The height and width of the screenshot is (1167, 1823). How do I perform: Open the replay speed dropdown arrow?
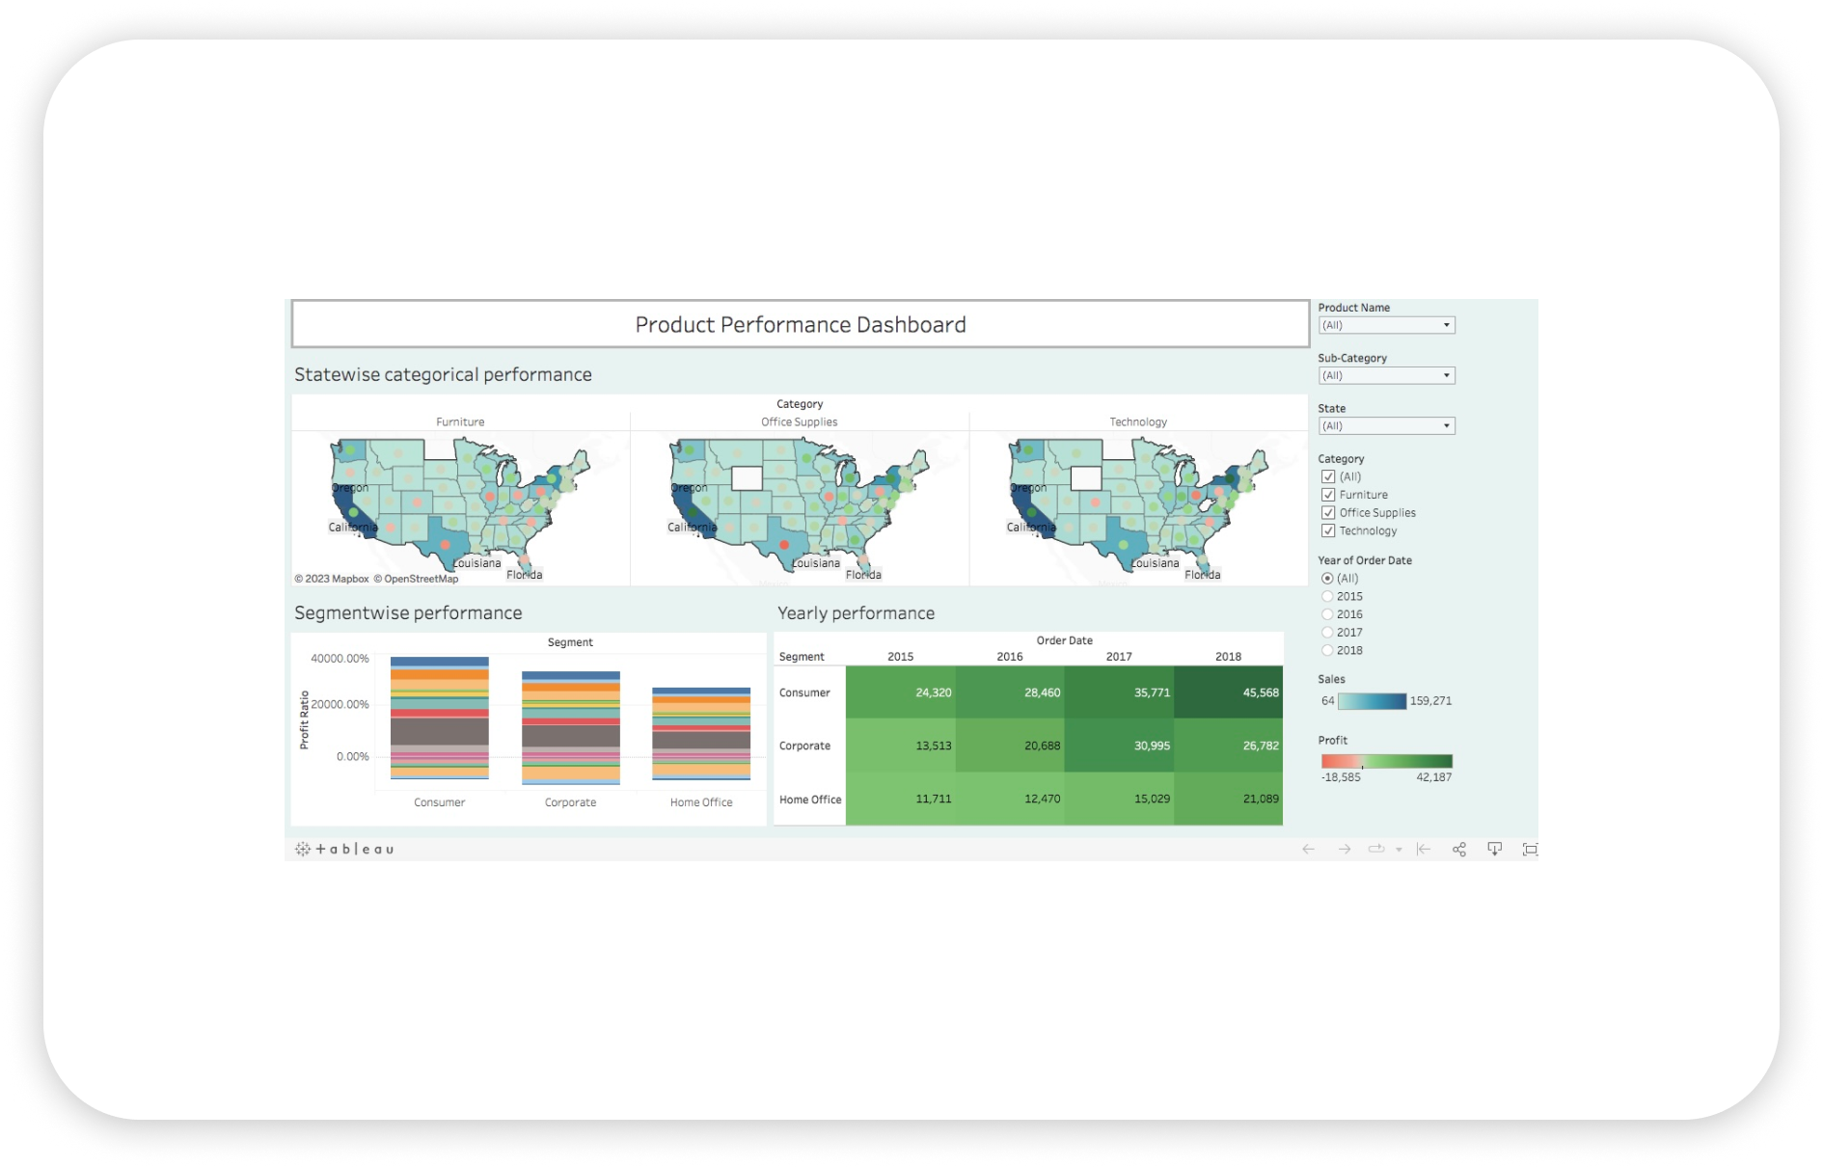[1400, 849]
